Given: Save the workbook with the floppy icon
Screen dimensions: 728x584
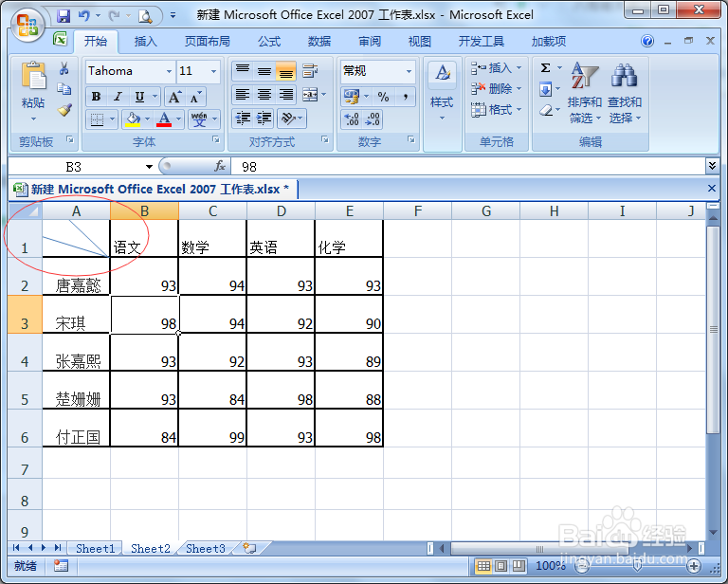Looking at the screenshot, I should pyautogui.click(x=64, y=16).
